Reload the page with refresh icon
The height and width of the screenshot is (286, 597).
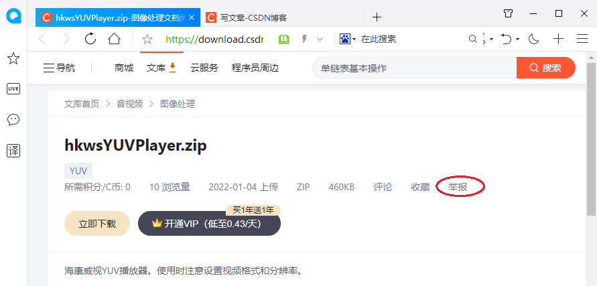[90, 38]
